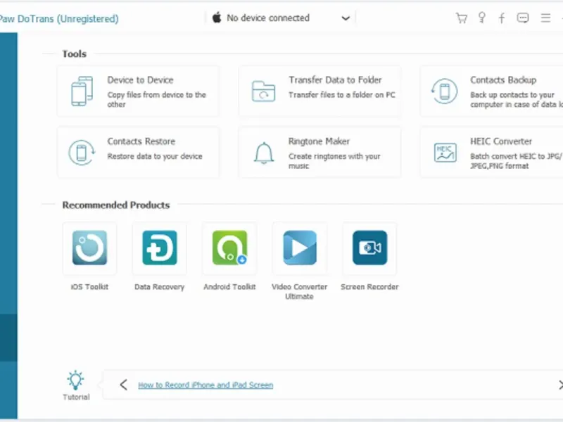Open HEIC Converter title
Viewport: 563px width, 422px height.
(501, 141)
